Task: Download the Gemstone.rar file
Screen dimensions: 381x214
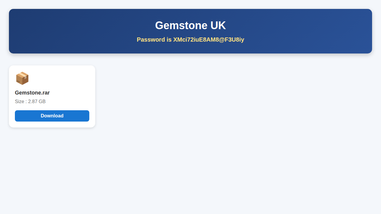Action: click(52, 116)
